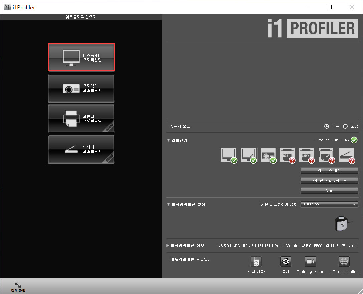Click the 등록 button
The width and height of the screenshot is (363, 294).
click(329, 190)
